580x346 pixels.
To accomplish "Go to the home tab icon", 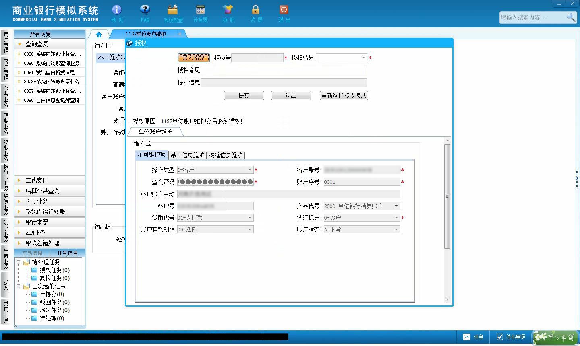I will [99, 34].
